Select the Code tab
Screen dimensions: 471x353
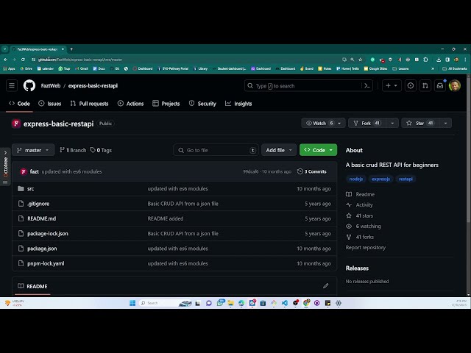(19, 104)
